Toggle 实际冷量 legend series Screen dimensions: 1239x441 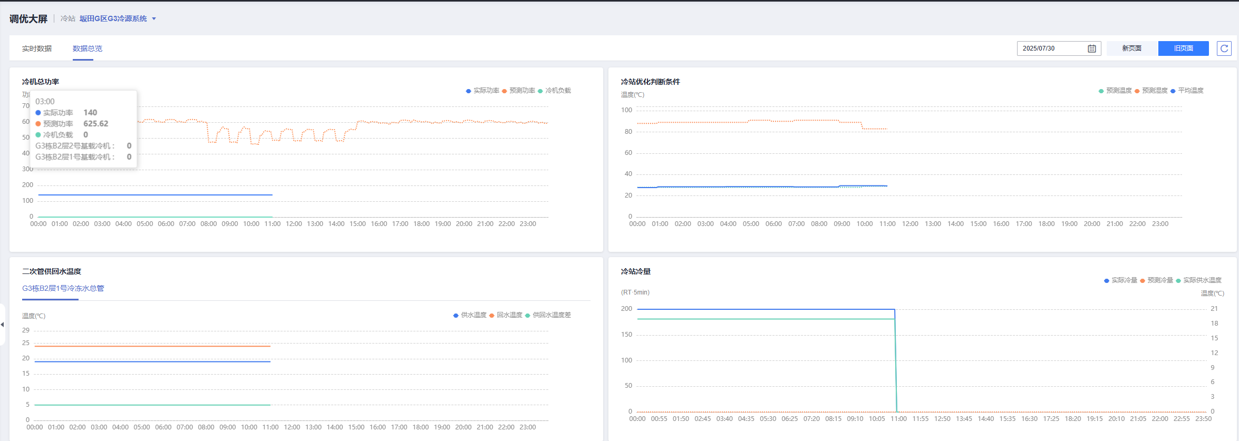coord(1120,280)
